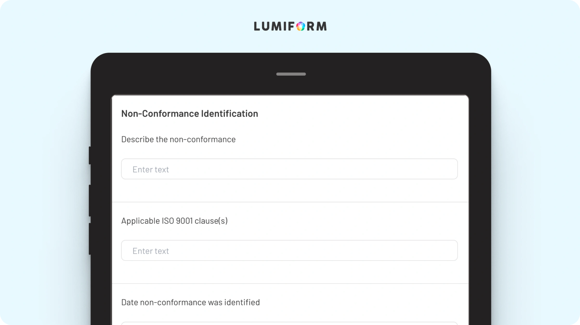Focus the Applicable ISO 9001 clause(s) text field
This screenshot has height=325, width=580.
point(289,251)
